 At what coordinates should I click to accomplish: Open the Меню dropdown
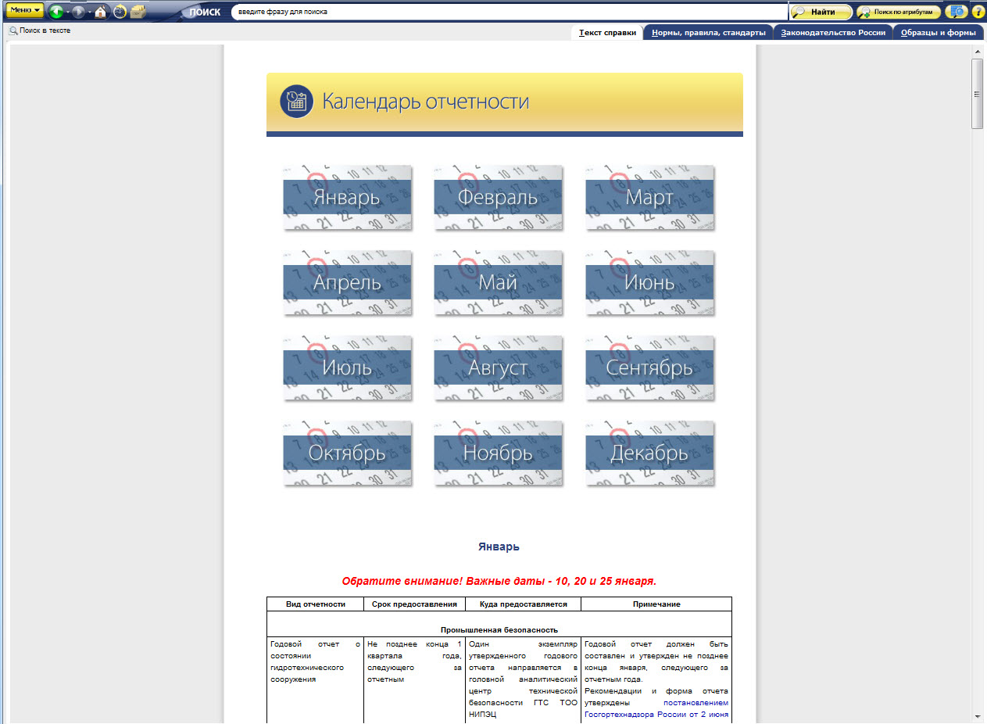(25, 11)
